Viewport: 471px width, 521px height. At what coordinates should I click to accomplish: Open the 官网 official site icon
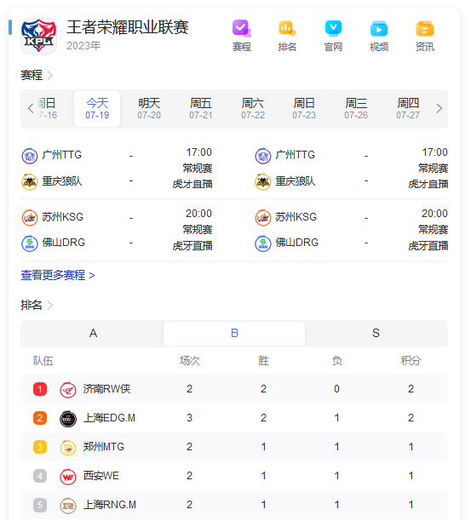pos(333,29)
